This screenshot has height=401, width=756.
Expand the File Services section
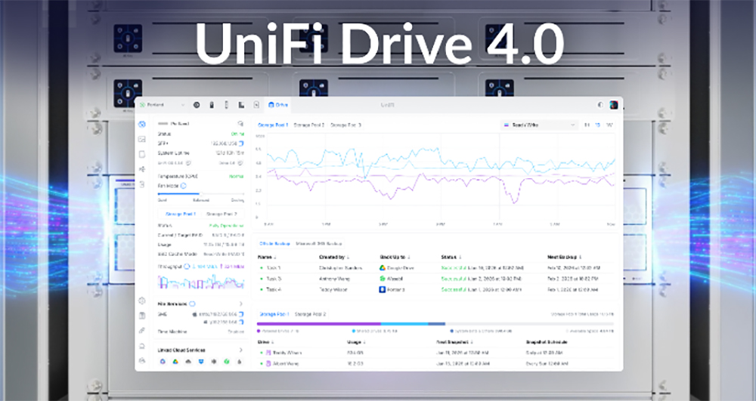click(241, 304)
